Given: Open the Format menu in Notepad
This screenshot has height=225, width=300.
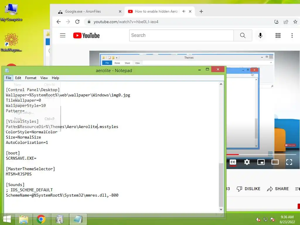Looking at the screenshot, I should (30, 78).
